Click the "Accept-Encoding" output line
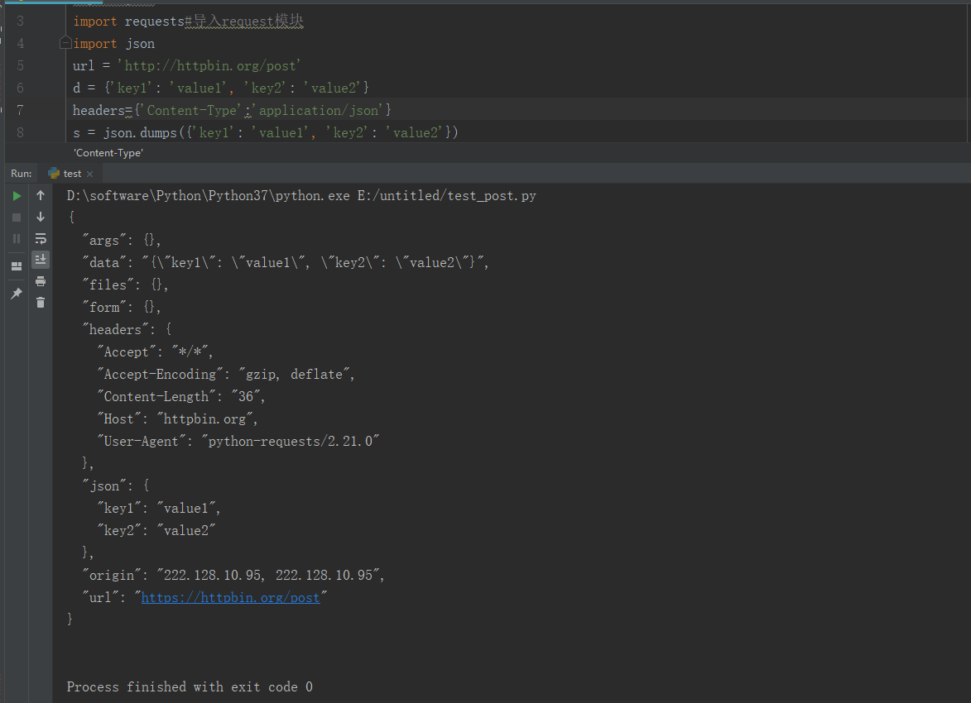Screen dimensions: 971x703 pyautogui.click(x=225, y=375)
